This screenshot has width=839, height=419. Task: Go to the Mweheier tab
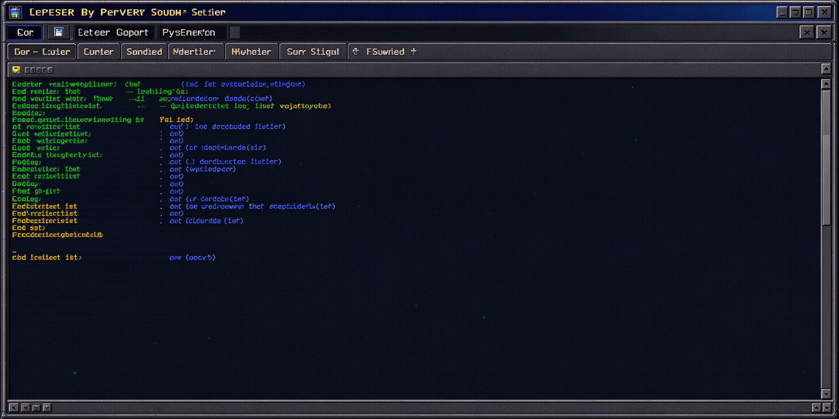[251, 52]
